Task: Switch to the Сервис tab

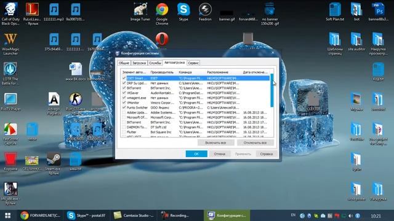Action: pyautogui.click(x=193, y=63)
